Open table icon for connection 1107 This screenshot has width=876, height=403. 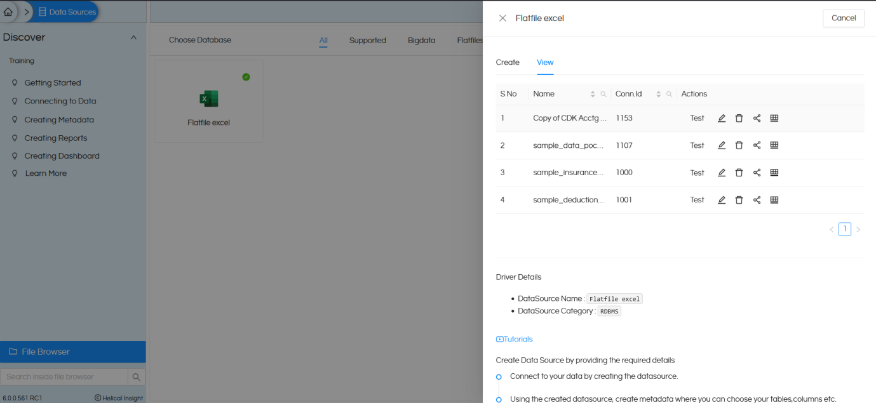774,145
